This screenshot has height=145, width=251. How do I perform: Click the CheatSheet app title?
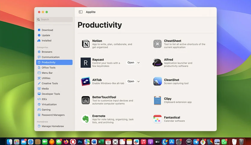pos(173,41)
